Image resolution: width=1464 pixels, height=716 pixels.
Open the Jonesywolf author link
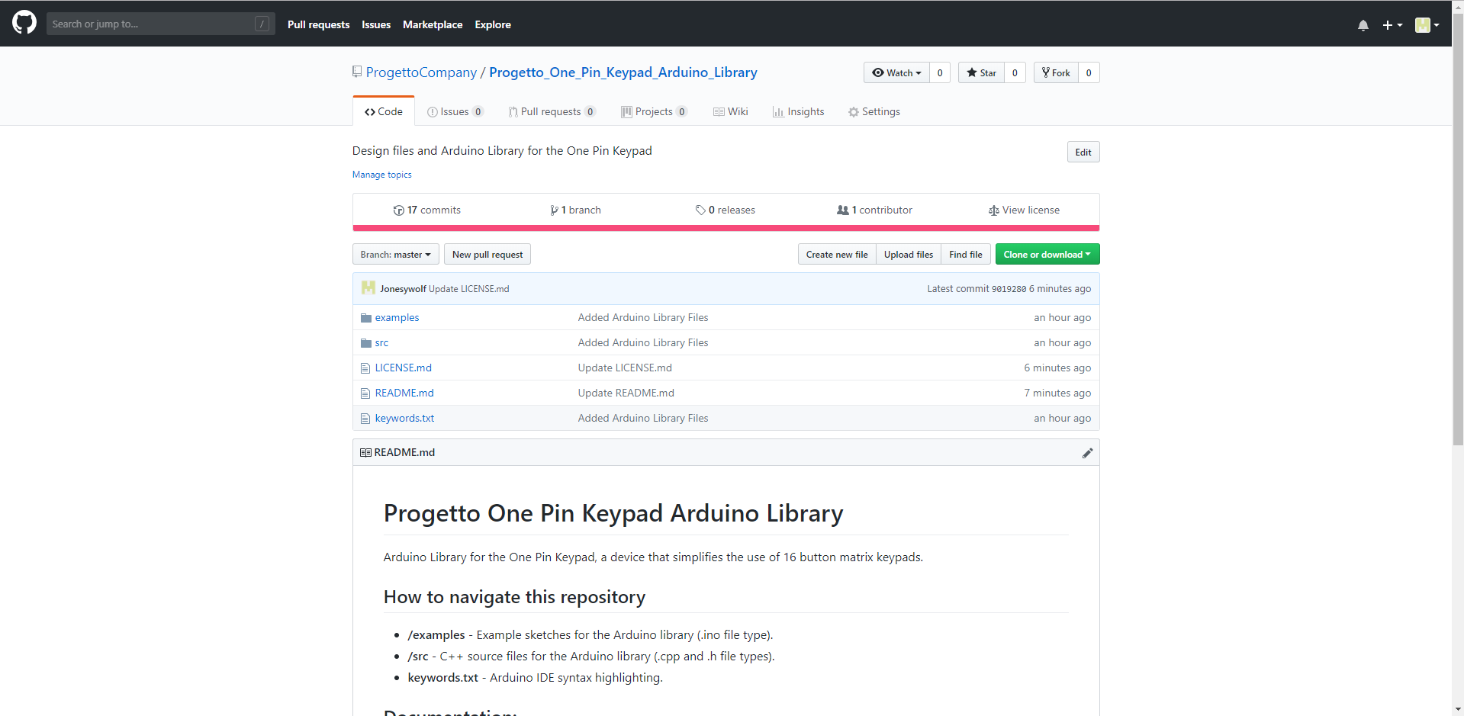pos(403,289)
